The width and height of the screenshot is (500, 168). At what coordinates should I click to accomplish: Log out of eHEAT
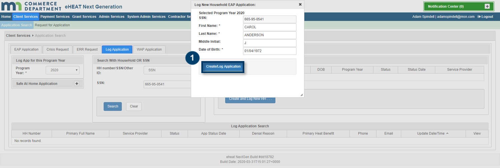point(485,17)
